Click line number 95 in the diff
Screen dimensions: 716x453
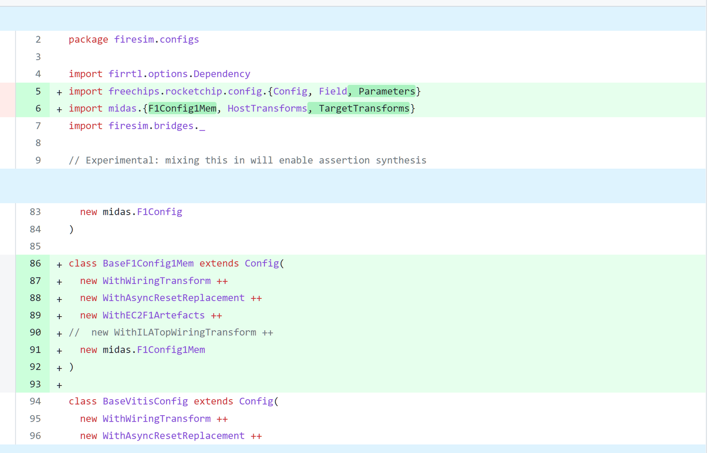click(35, 419)
